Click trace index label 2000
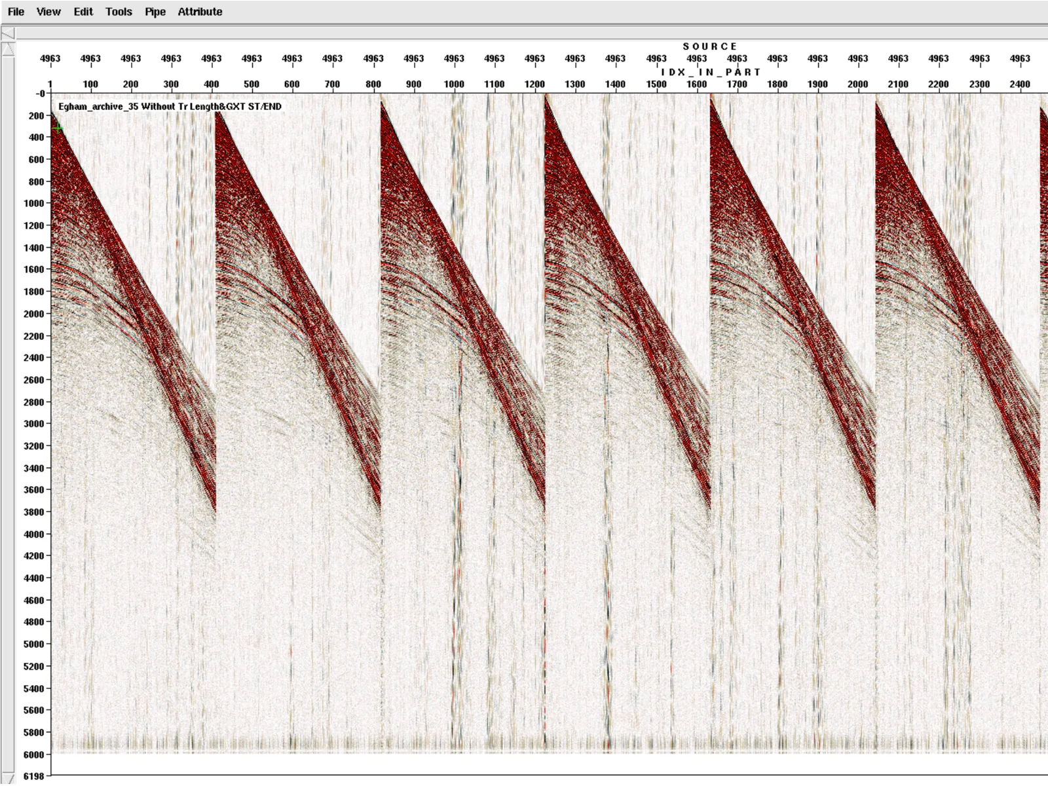 pos(857,84)
